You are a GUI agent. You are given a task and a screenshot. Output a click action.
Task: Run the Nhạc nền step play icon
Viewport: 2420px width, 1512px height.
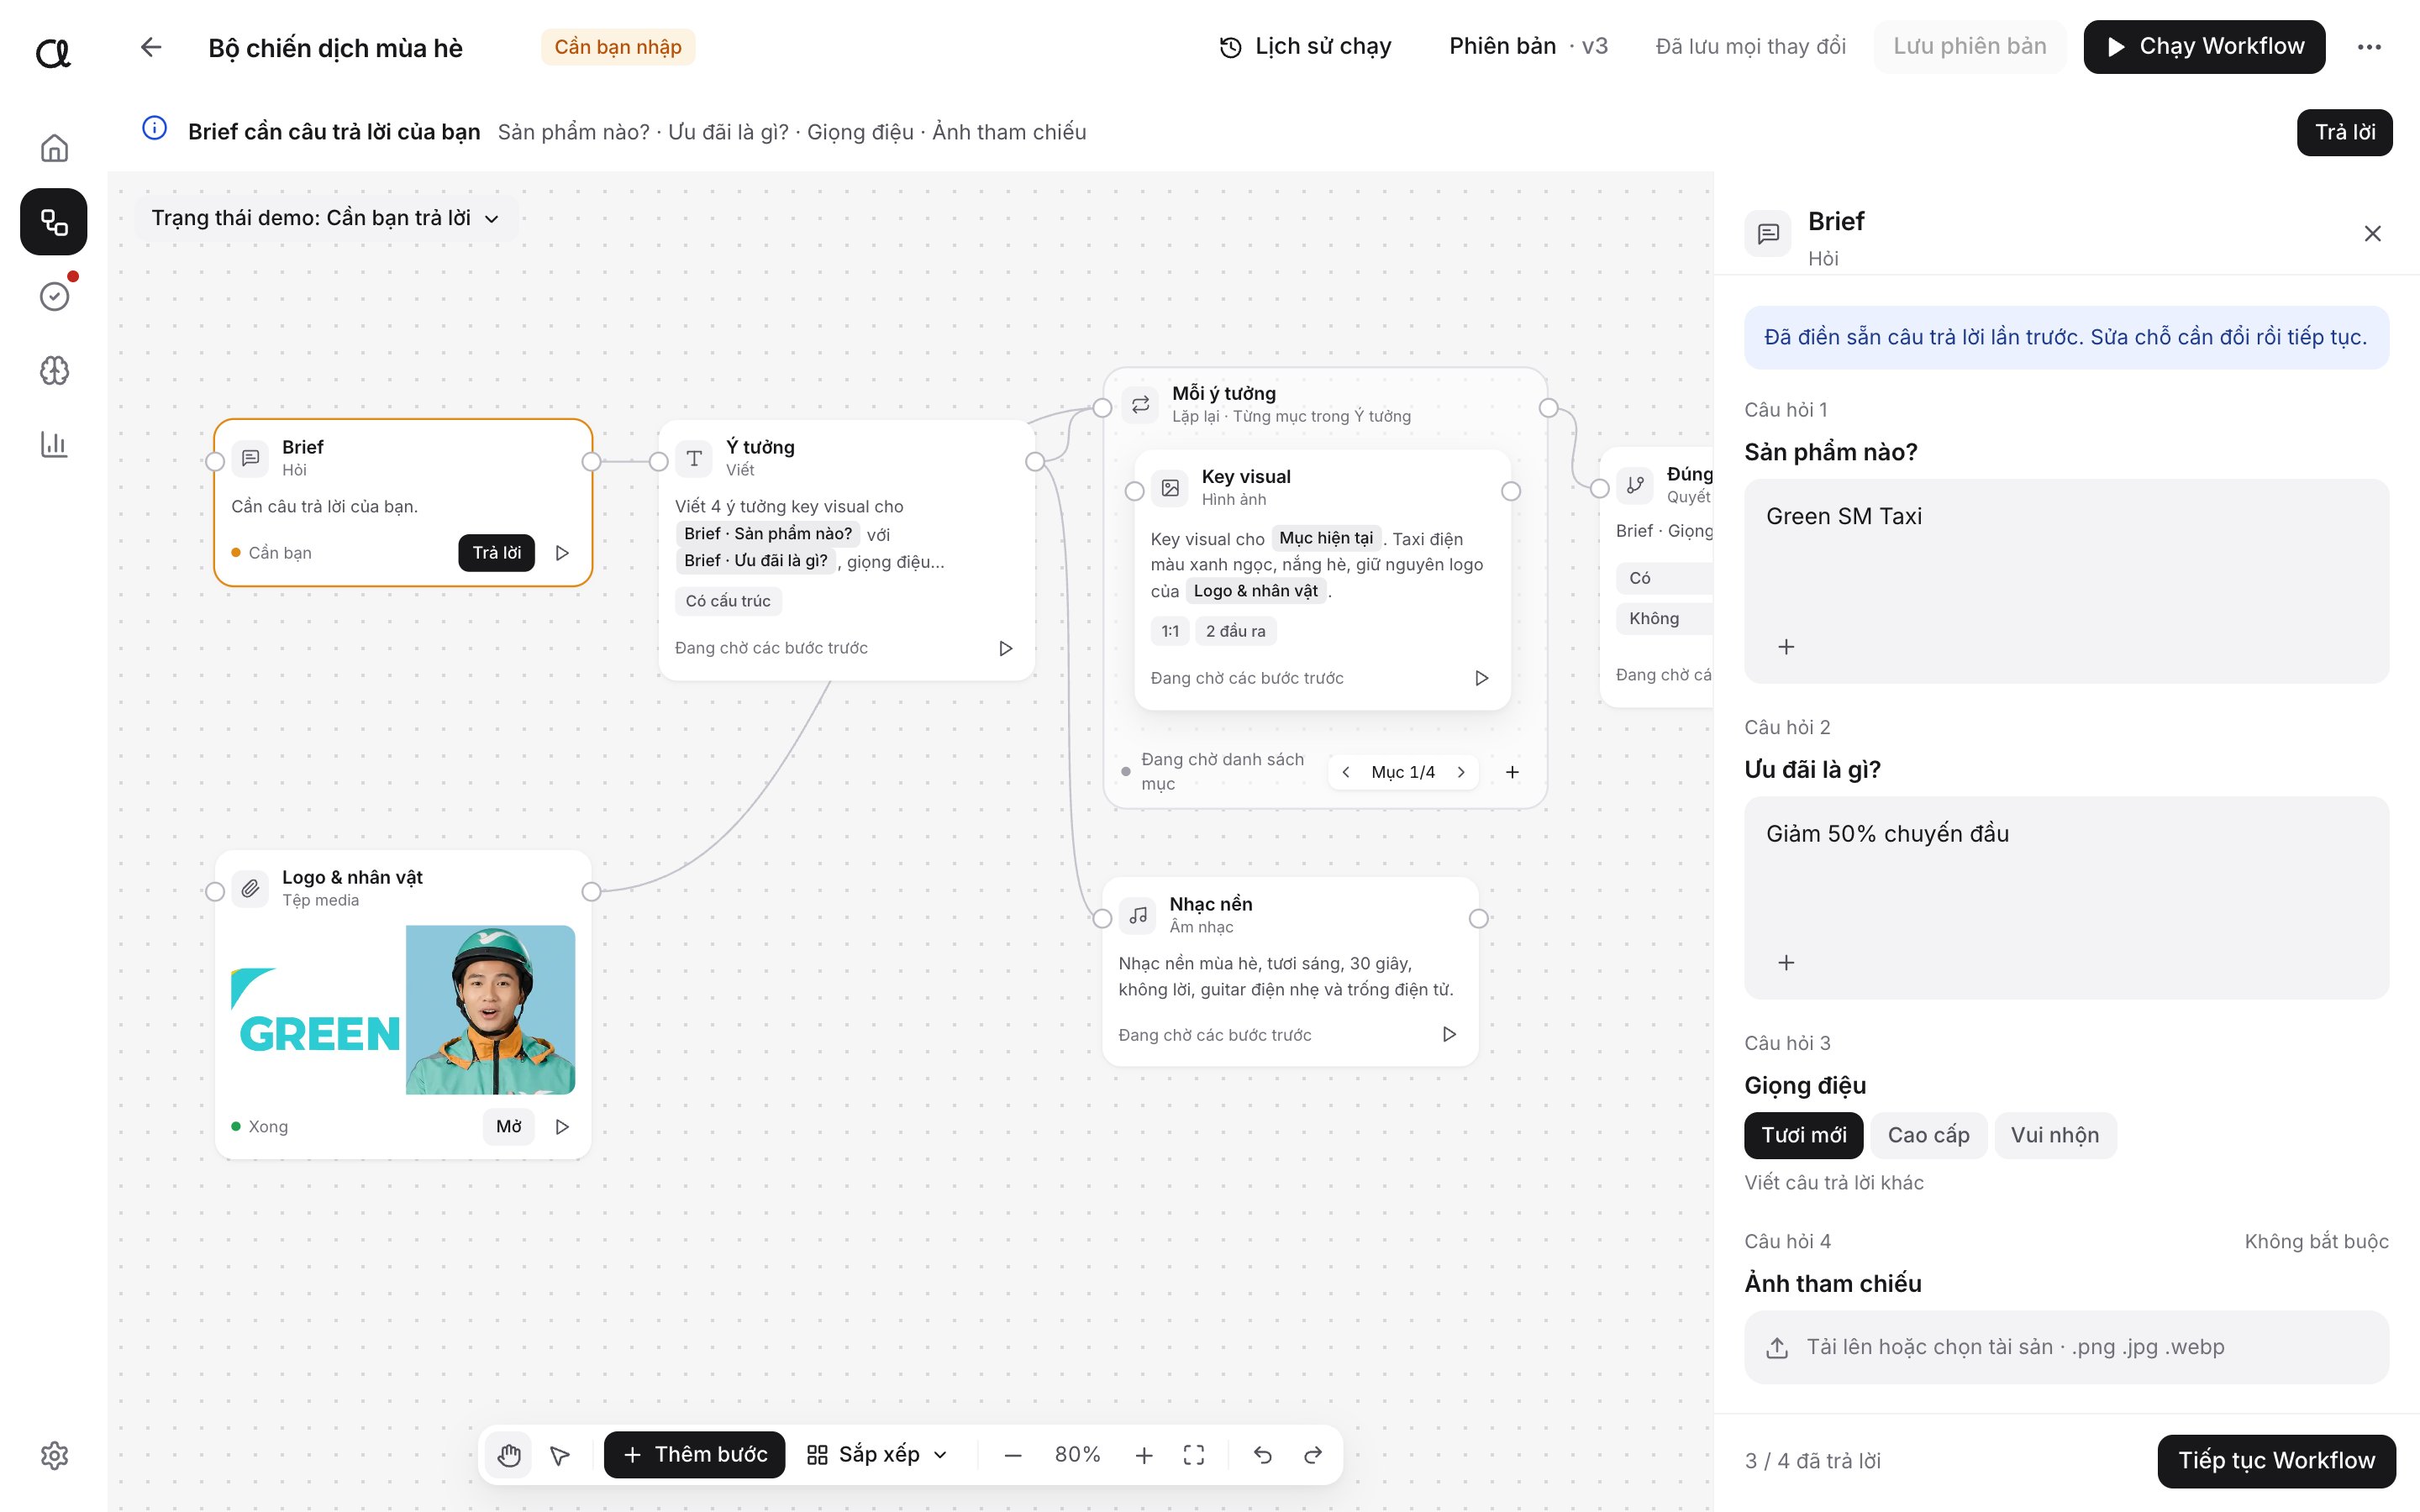1449,1034
